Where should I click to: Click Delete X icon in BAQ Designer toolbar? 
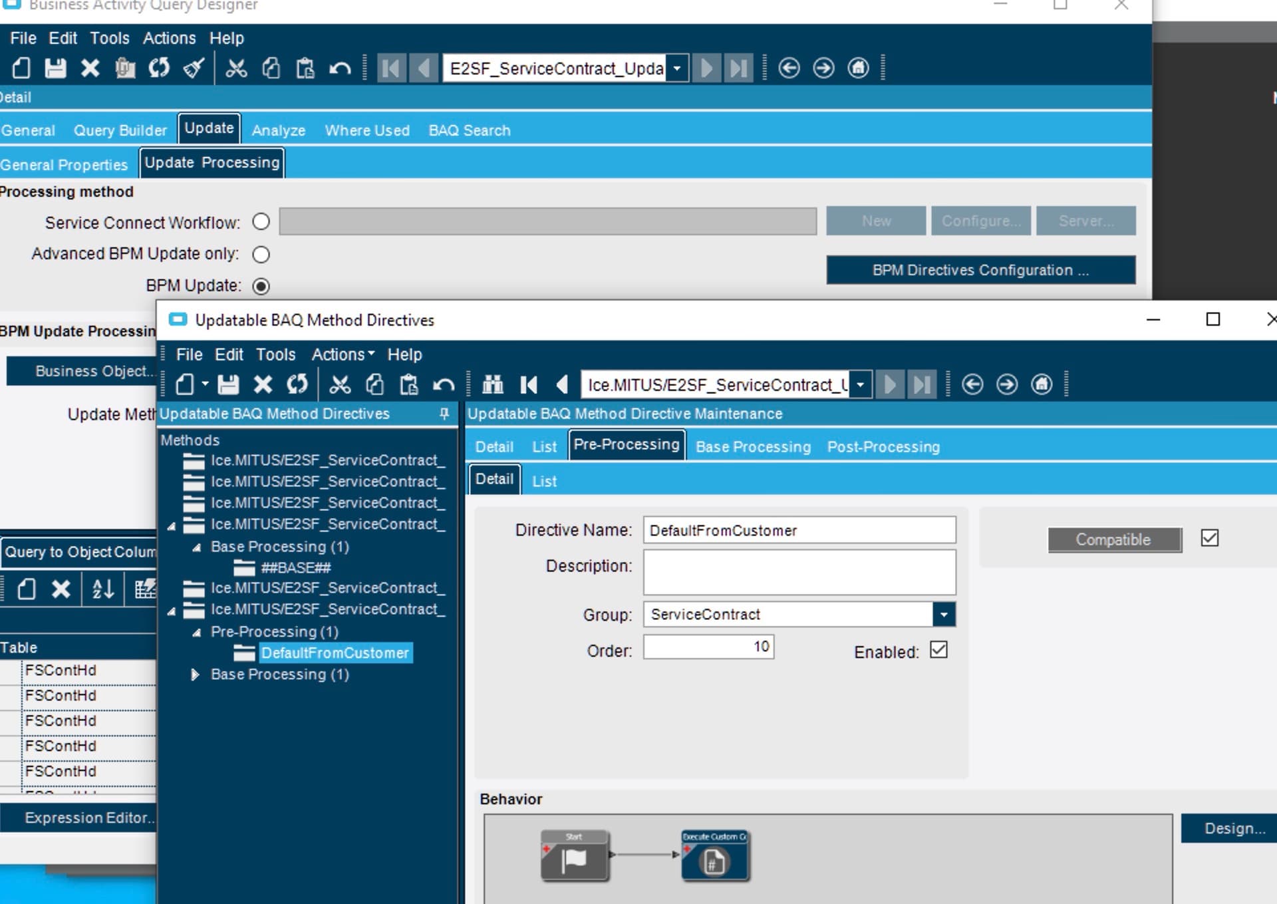point(90,68)
